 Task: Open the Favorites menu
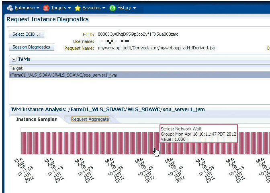tap(92, 8)
